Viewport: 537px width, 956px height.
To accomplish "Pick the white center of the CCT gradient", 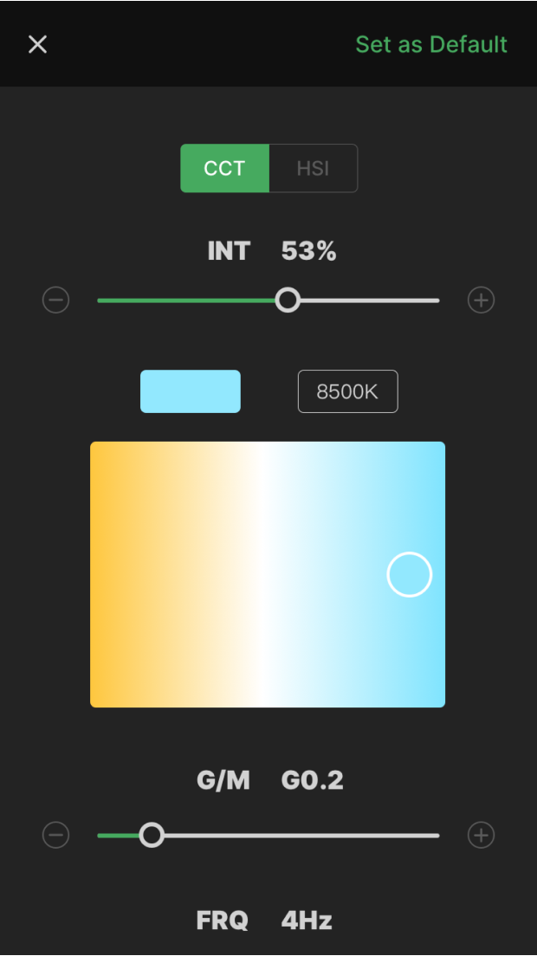I will tap(267, 575).
